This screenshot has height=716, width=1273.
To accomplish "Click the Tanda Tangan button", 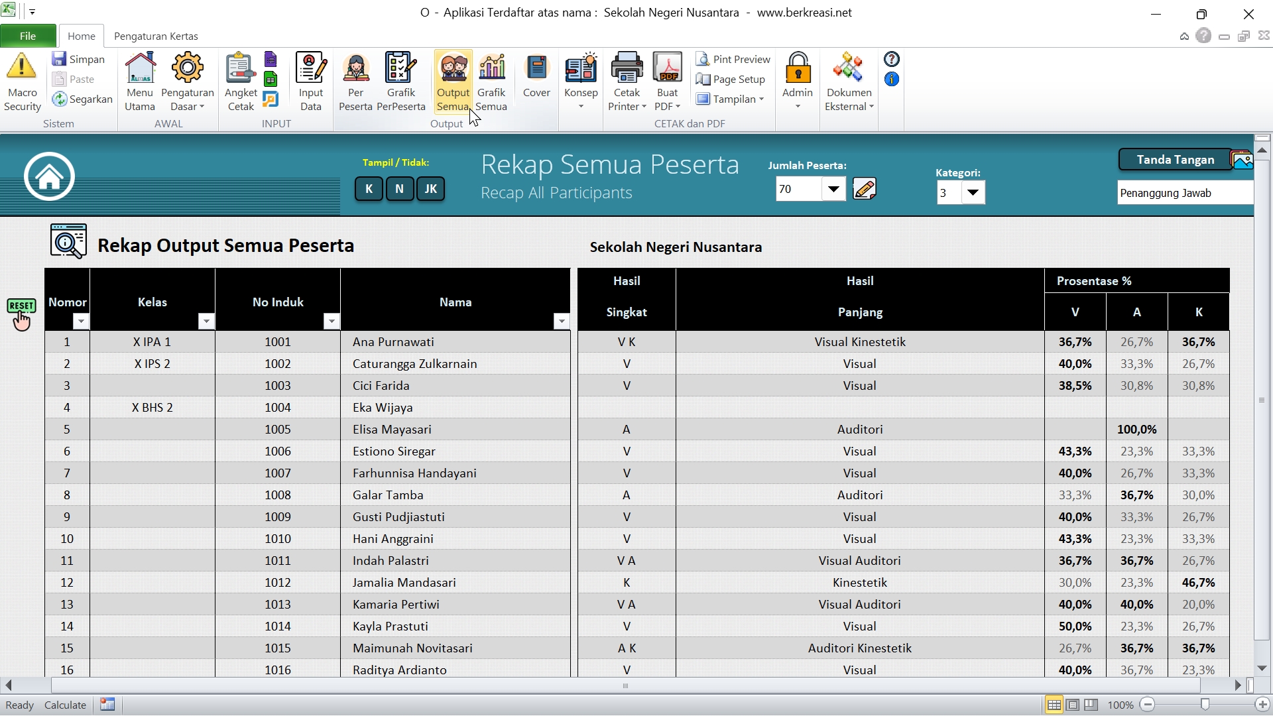I will (1175, 160).
